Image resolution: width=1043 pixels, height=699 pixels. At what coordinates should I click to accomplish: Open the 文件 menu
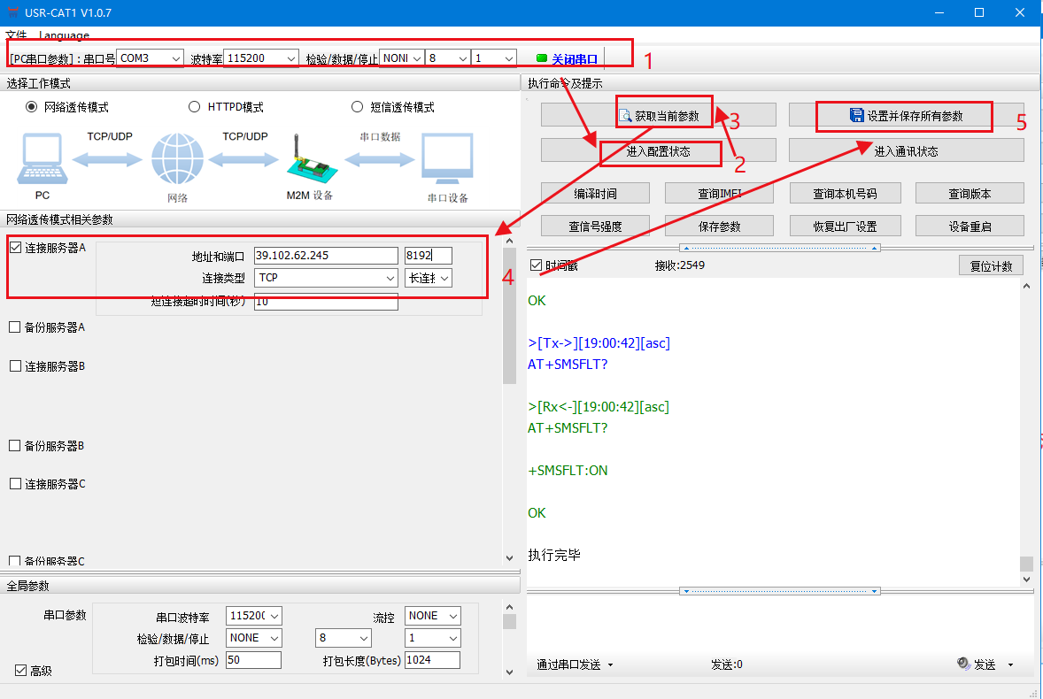coord(16,35)
